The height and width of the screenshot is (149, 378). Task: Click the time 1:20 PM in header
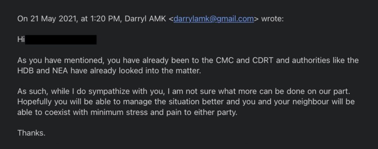tap(105, 19)
